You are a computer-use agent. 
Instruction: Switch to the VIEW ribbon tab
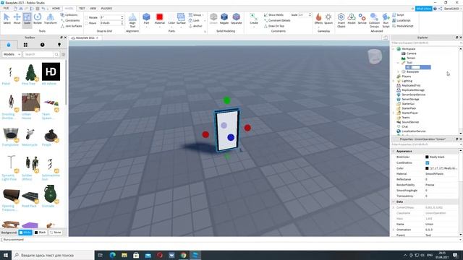coord(93,9)
